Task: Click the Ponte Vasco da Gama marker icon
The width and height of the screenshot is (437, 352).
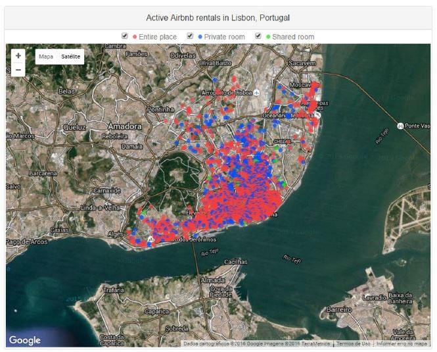Action: click(x=400, y=126)
